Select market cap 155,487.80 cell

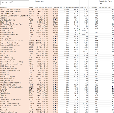[39, 33]
